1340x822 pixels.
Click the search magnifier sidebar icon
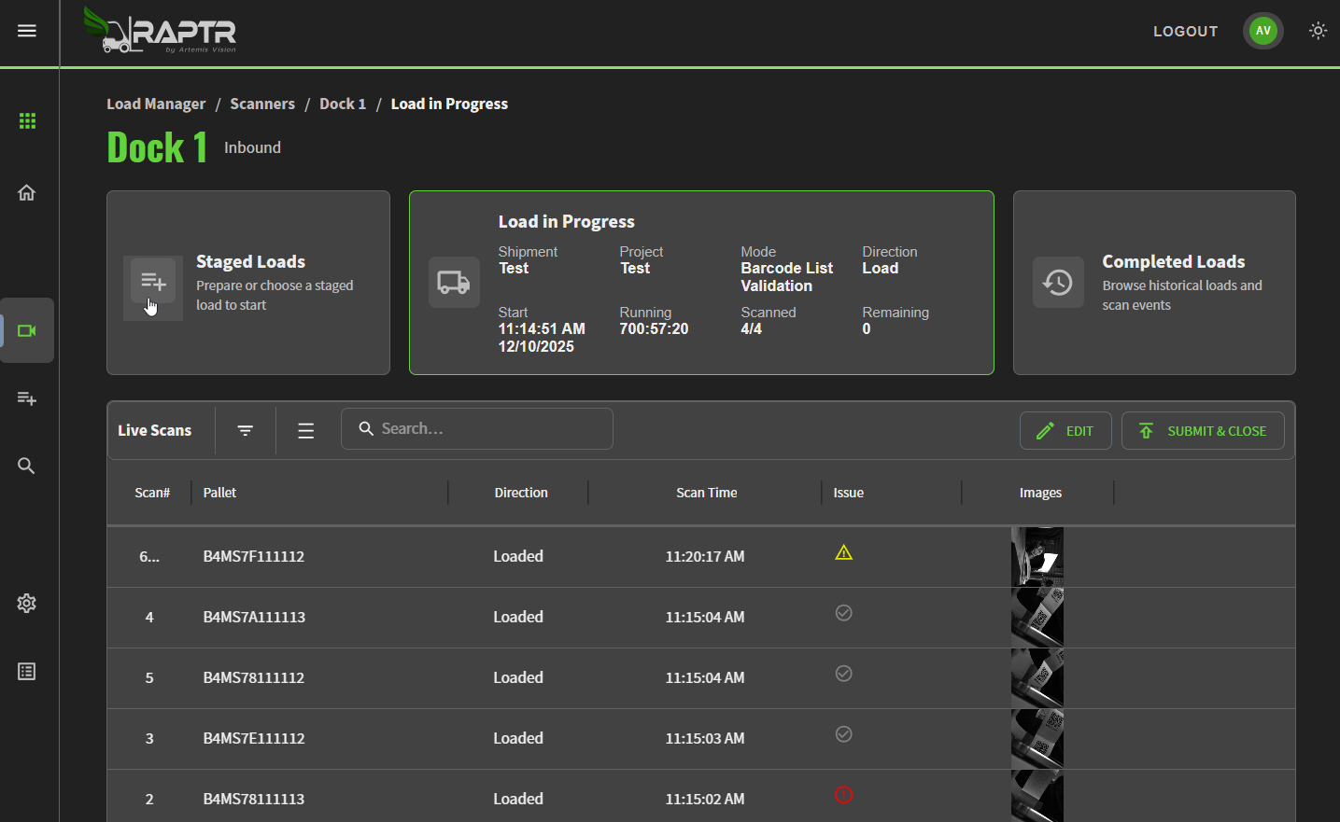pyautogui.click(x=27, y=466)
